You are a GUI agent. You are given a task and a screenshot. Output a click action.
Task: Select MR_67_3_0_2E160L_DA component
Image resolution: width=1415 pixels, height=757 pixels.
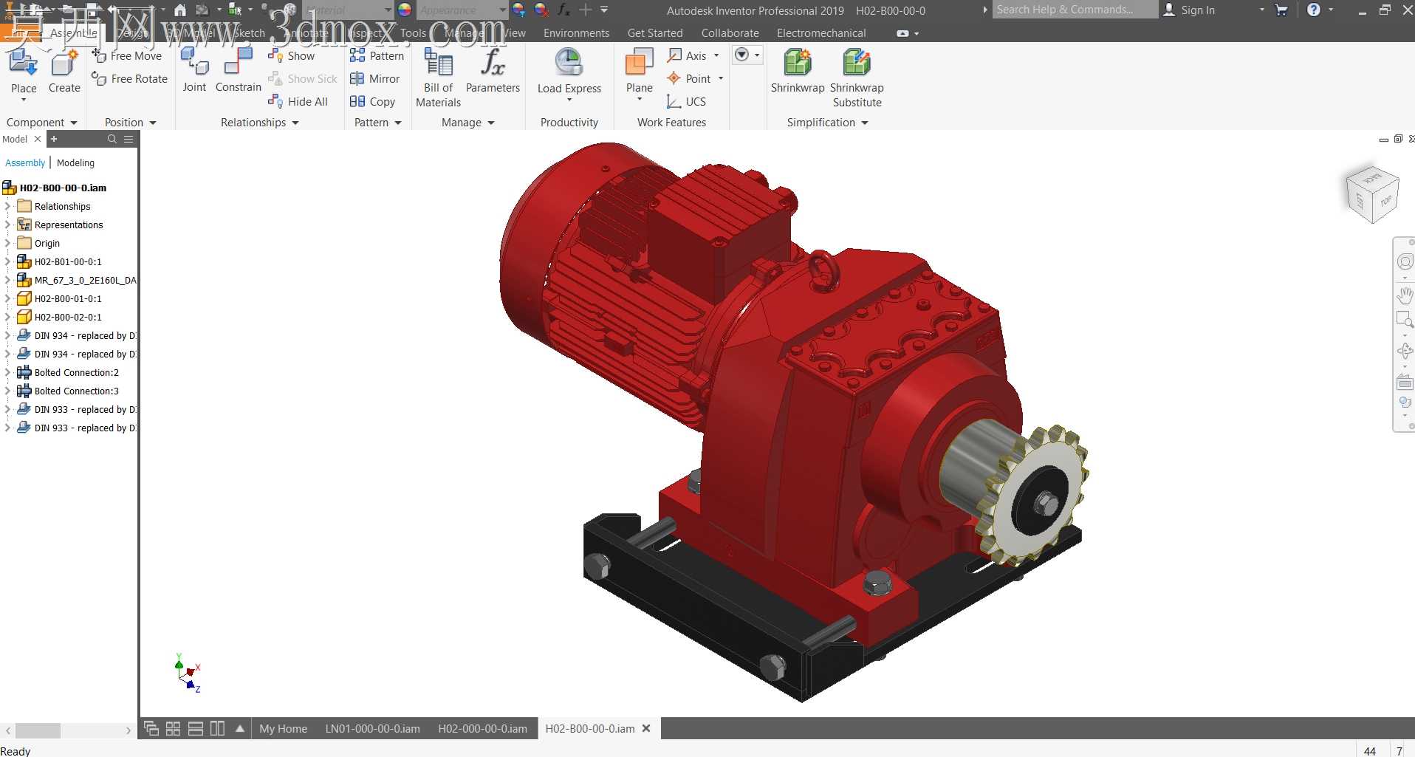click(x=85, y=280)
